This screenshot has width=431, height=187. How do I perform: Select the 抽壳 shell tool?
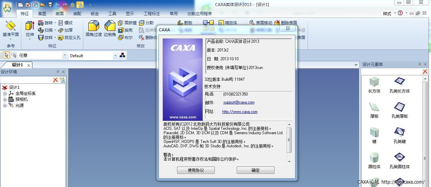point(125,30)
